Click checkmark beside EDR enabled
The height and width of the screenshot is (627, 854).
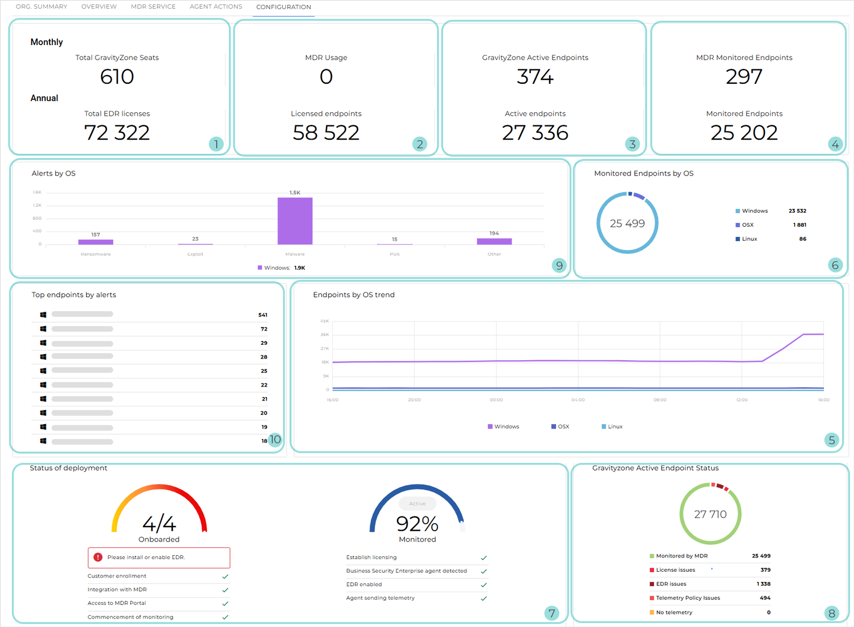(484, 585)
